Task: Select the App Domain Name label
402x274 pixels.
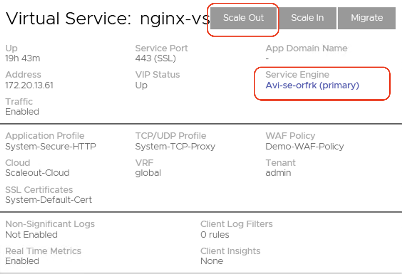Action: coord(306,48)
